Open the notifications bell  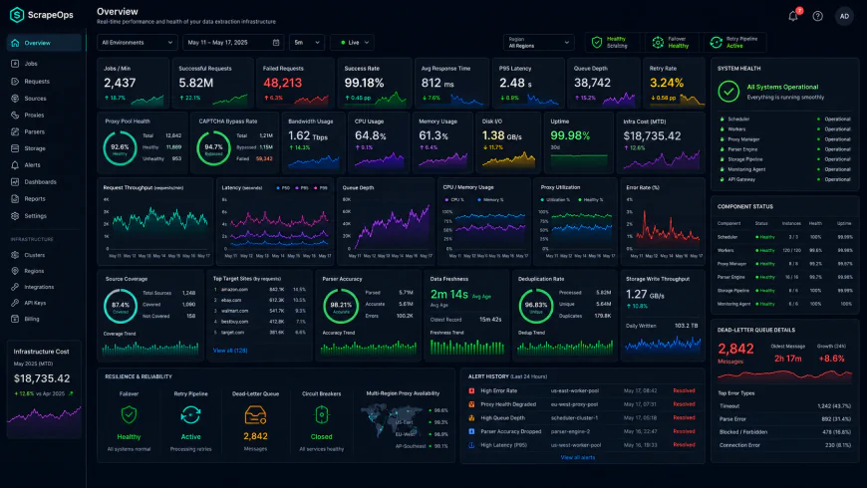(793, 16)
